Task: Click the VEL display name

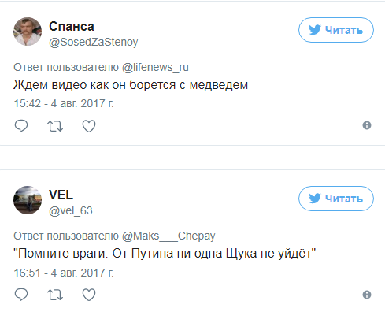Action: (x=61, y=195)
